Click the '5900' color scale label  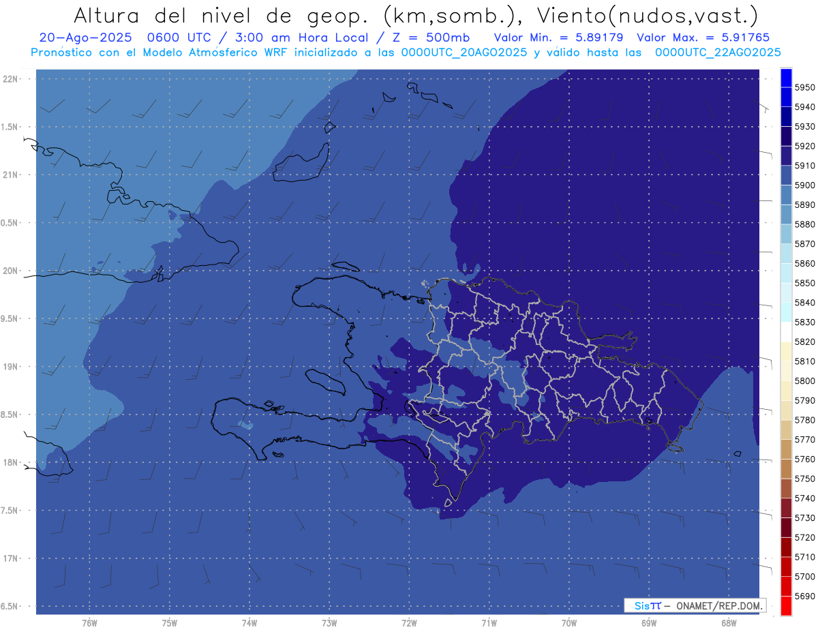[805, 185]
